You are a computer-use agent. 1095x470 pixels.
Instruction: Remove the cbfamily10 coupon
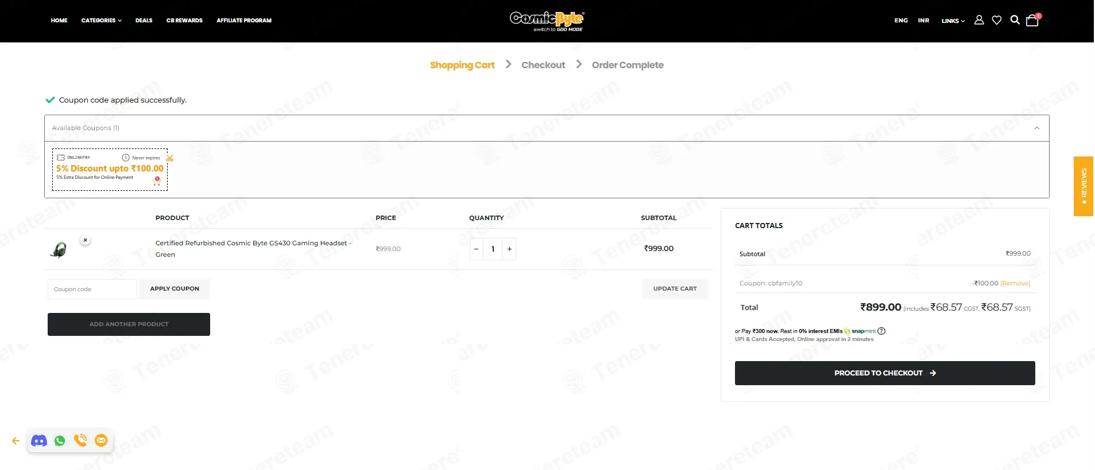click(x=1015, y=283)
